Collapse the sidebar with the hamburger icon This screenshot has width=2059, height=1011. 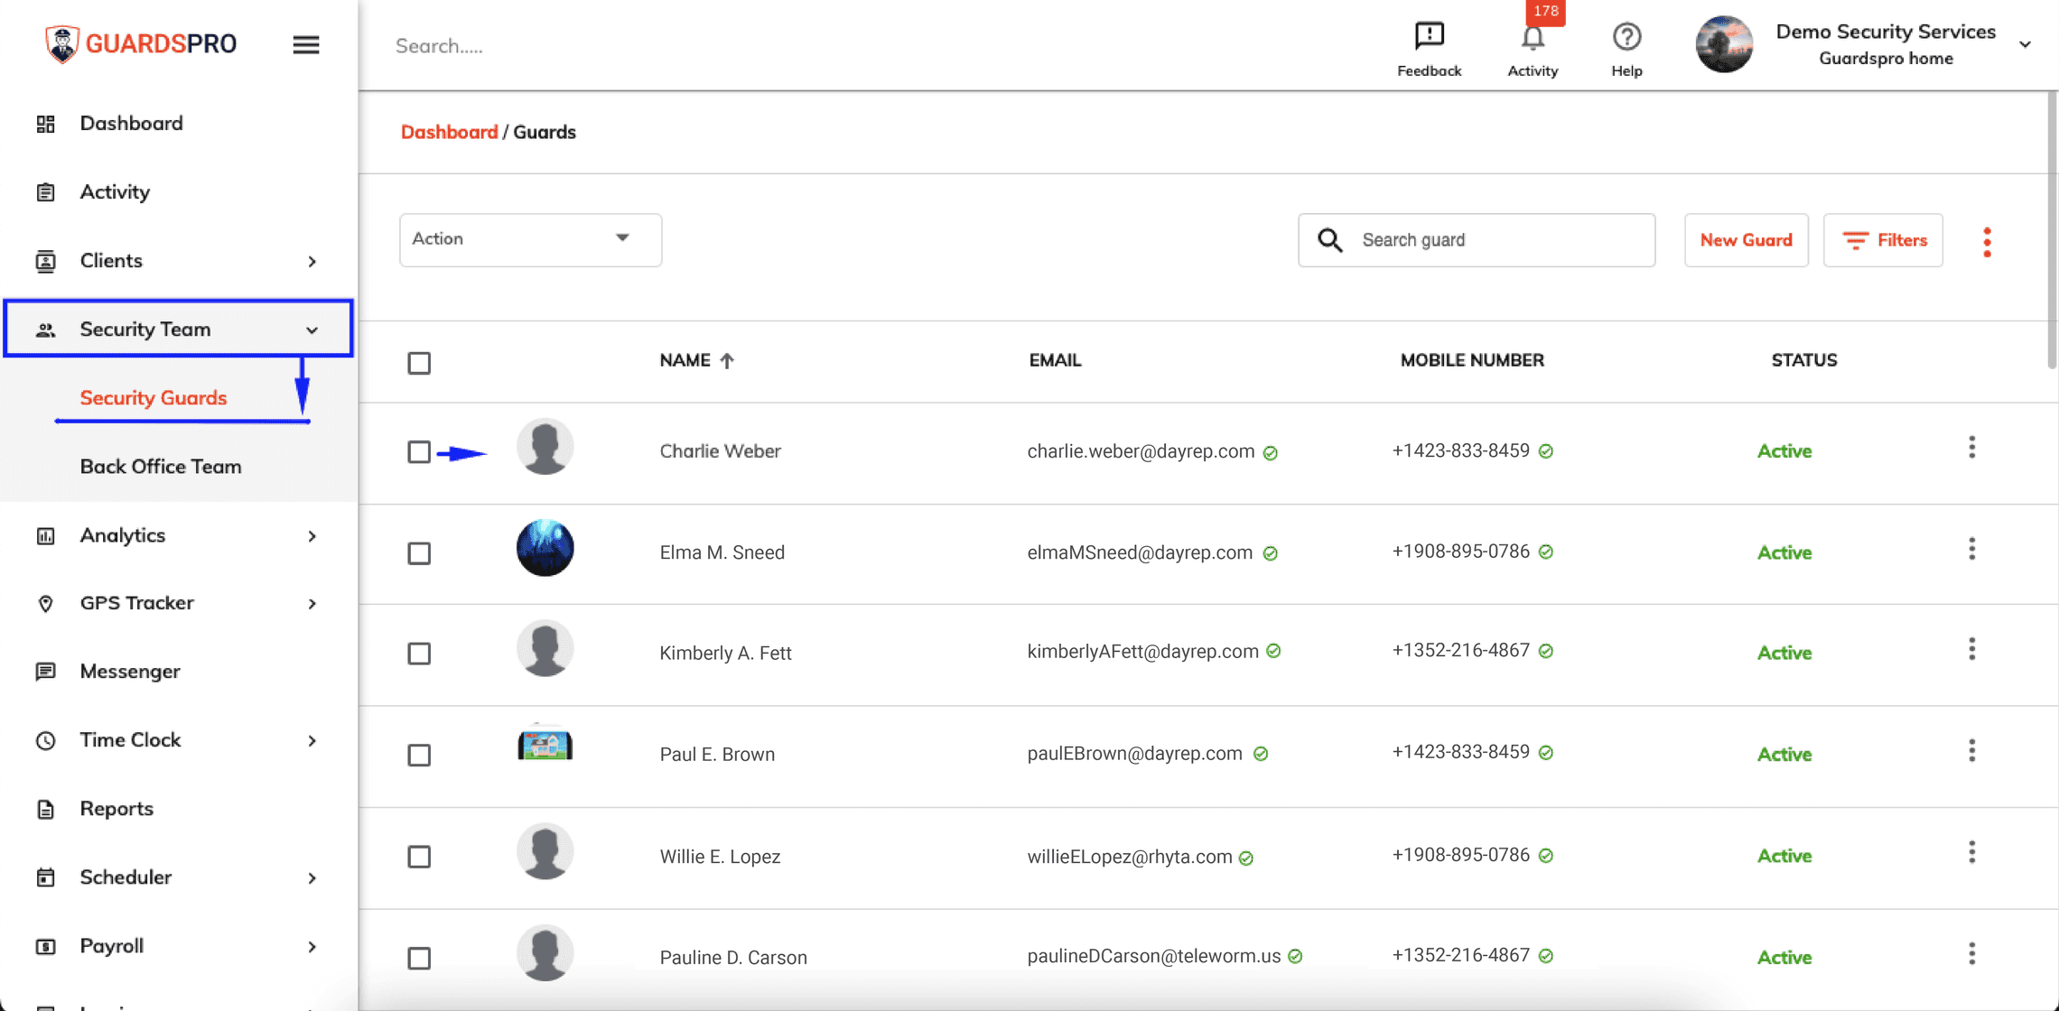305,44
